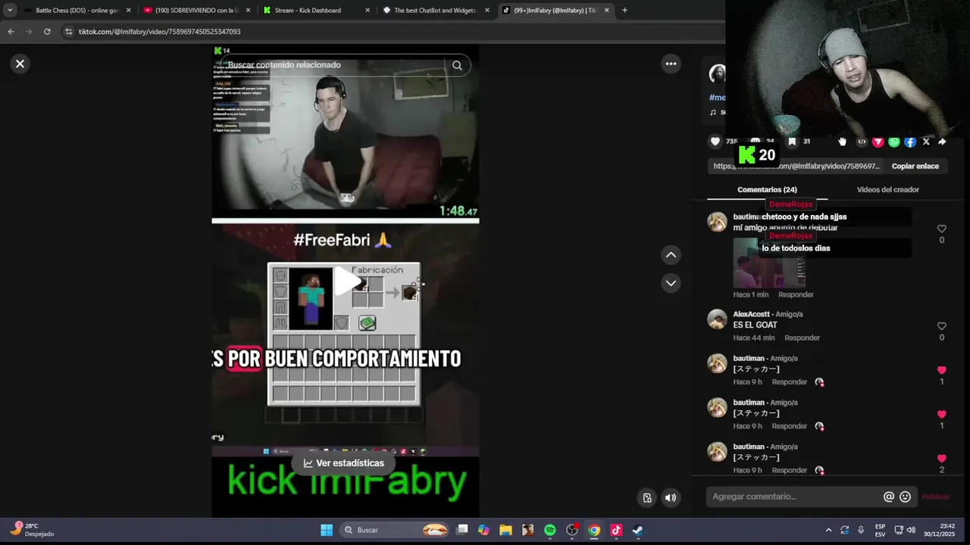Image resolution: width=970 pixels, height=545 pixels.
Task: Send to friends via red share icon
Action: click(x=878, y=142)
